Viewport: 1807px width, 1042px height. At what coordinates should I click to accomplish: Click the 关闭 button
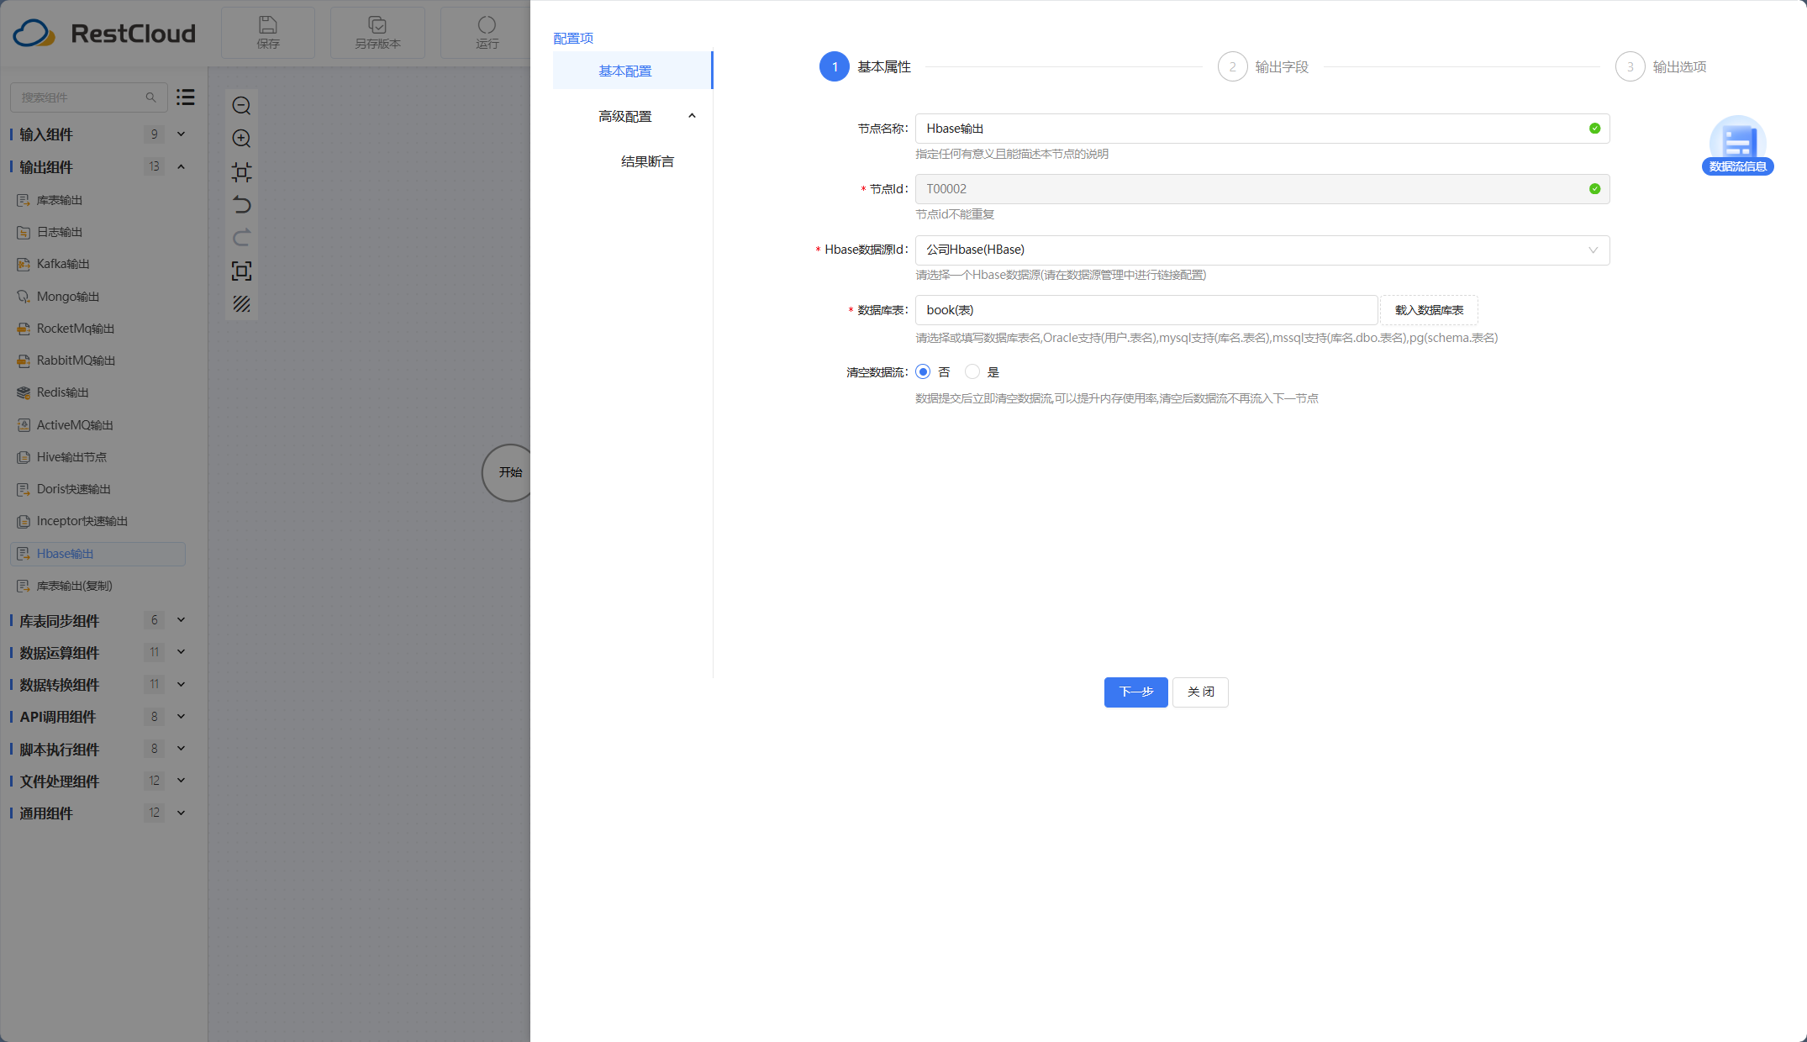[x=1200, y=692]
